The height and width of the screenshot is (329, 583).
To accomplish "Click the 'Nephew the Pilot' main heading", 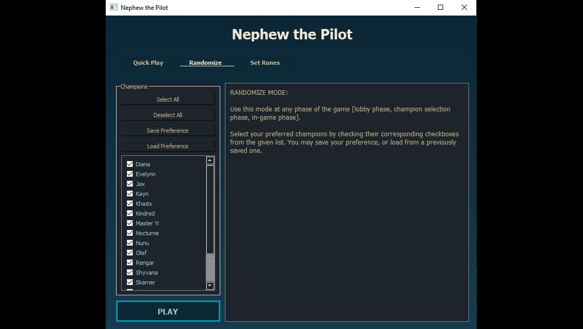I will tap(292, 34).
